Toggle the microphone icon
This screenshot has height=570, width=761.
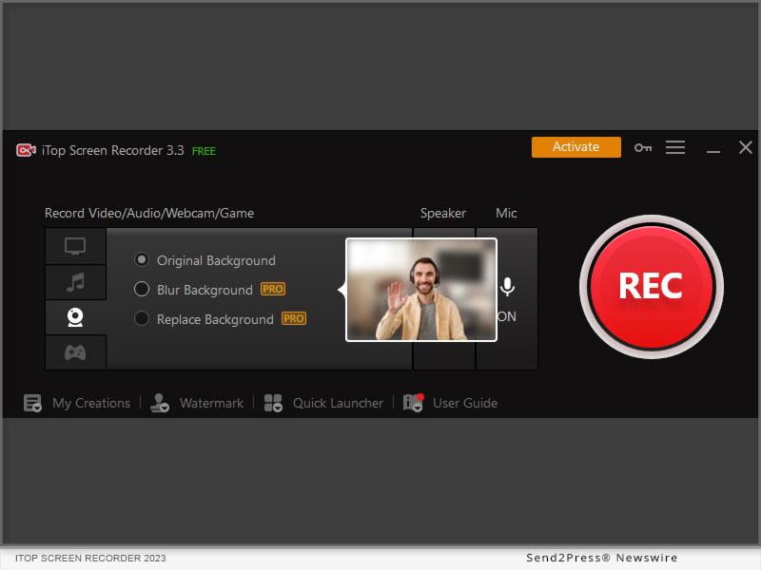(x=508, y=287)
